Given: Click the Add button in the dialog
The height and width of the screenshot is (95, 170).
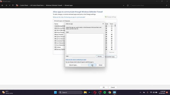Looking at the screenshot, I should click(92, 65).
